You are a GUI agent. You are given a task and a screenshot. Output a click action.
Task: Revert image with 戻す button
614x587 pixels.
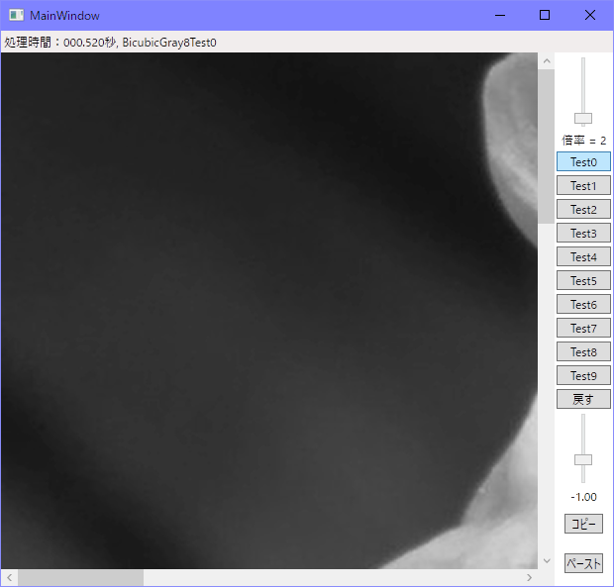583,399
